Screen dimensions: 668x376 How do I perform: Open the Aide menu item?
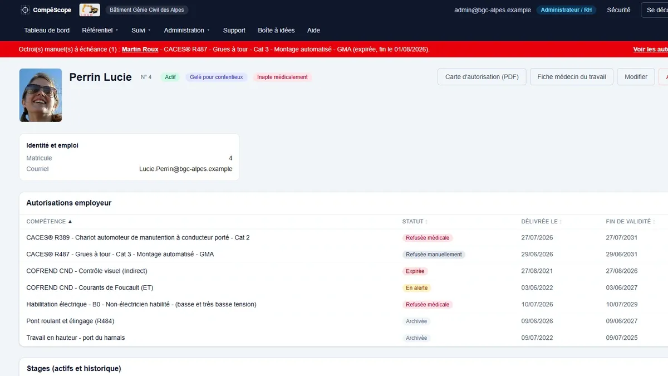pos(313,30)
